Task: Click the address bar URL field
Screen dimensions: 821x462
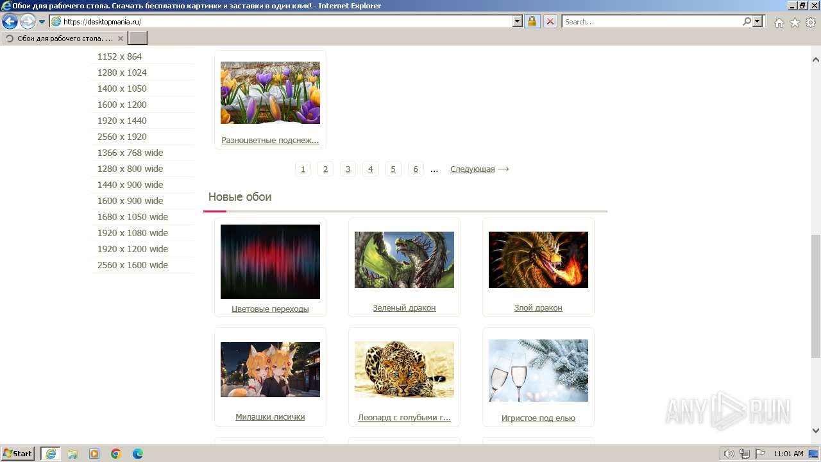Action: [281, 21]
